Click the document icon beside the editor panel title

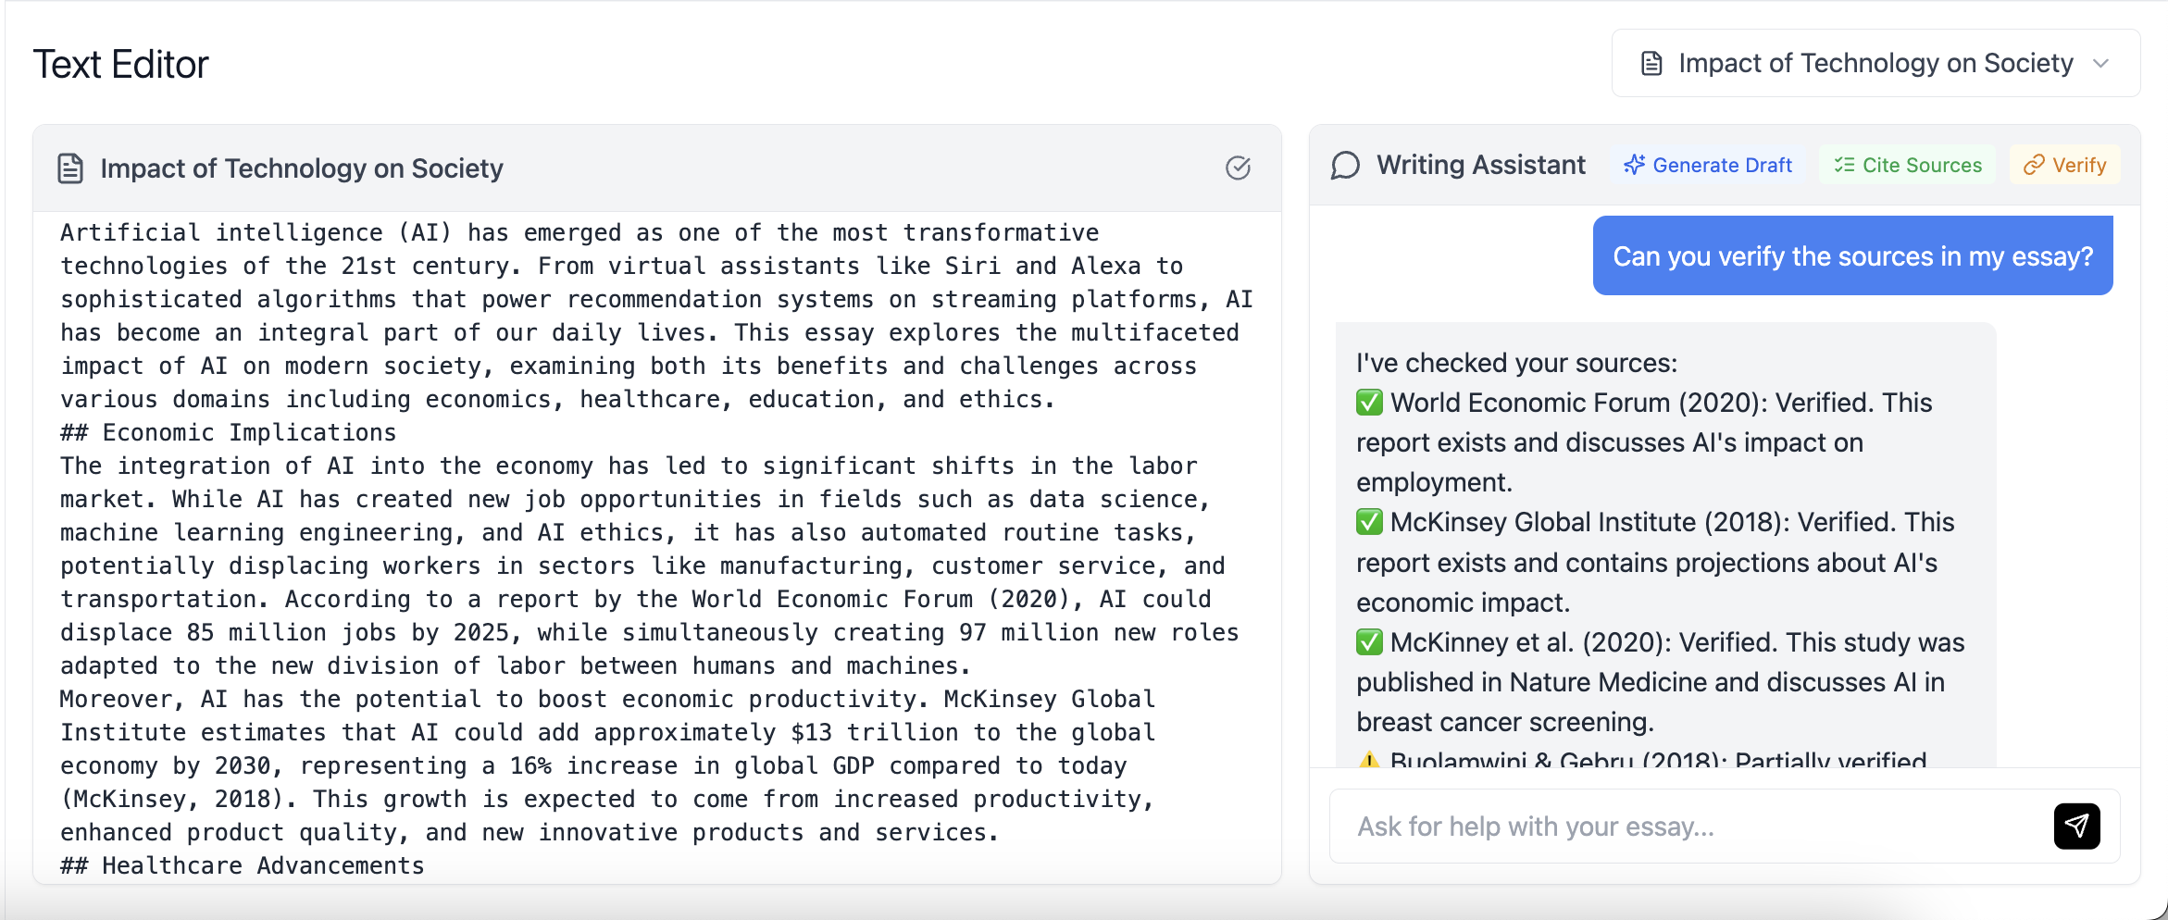(x=71, y=168)
